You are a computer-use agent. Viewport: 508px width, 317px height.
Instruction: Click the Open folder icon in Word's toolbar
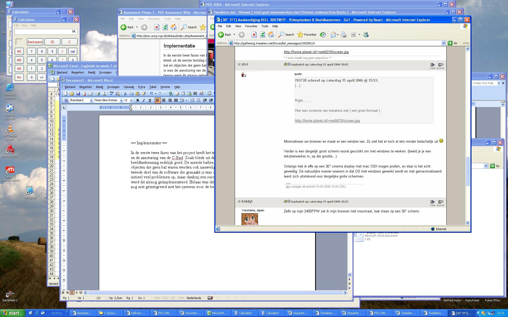[x=72, y=94]
